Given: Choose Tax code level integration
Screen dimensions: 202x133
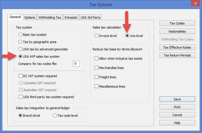Looking at the screenshot, I should [x=55, y=116].
